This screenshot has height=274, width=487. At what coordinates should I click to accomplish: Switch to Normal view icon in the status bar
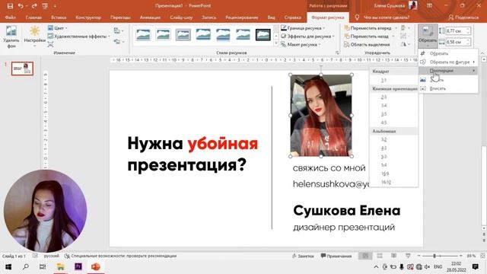tap(365, 256)
